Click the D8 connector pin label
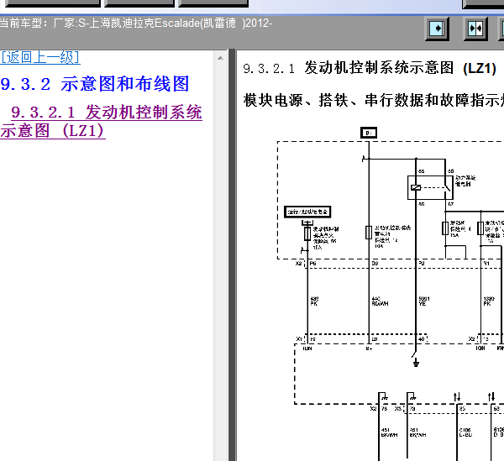This screenshot has width=504, height=461. (375, 264)
